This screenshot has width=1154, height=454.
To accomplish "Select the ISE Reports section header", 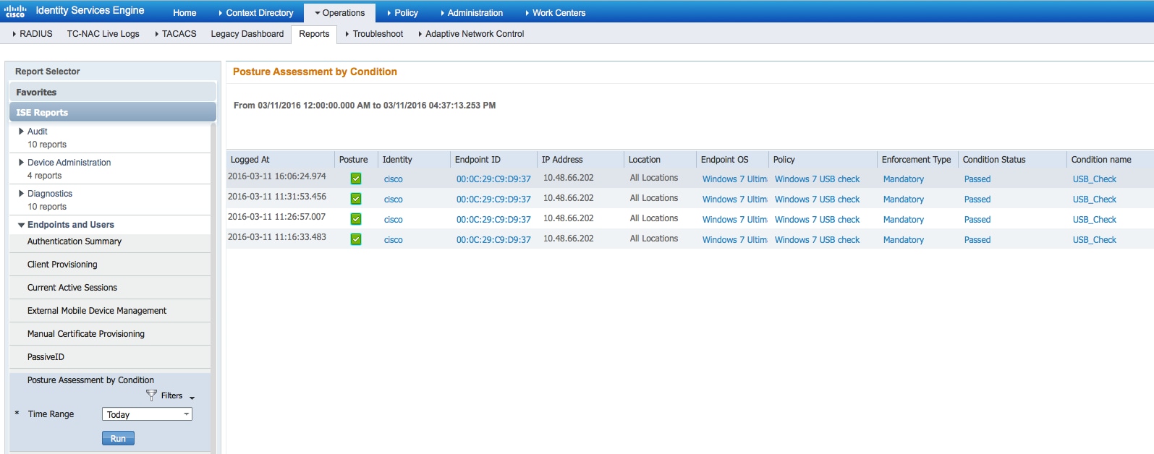I will (113, 112).
